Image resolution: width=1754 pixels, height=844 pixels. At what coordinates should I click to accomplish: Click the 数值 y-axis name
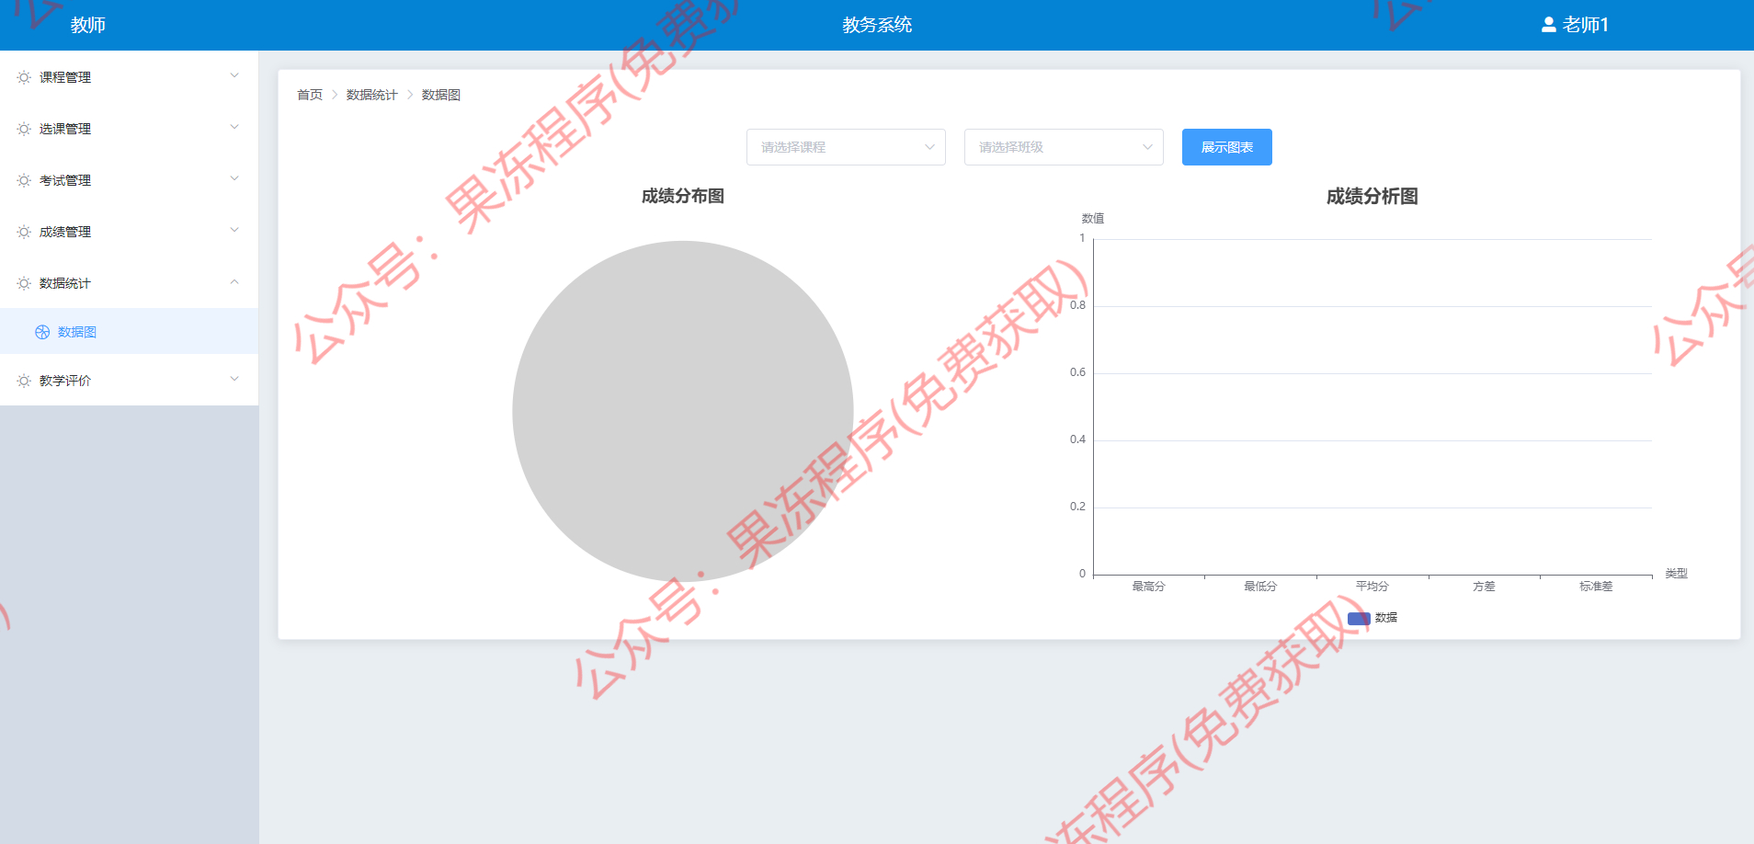1093,219
